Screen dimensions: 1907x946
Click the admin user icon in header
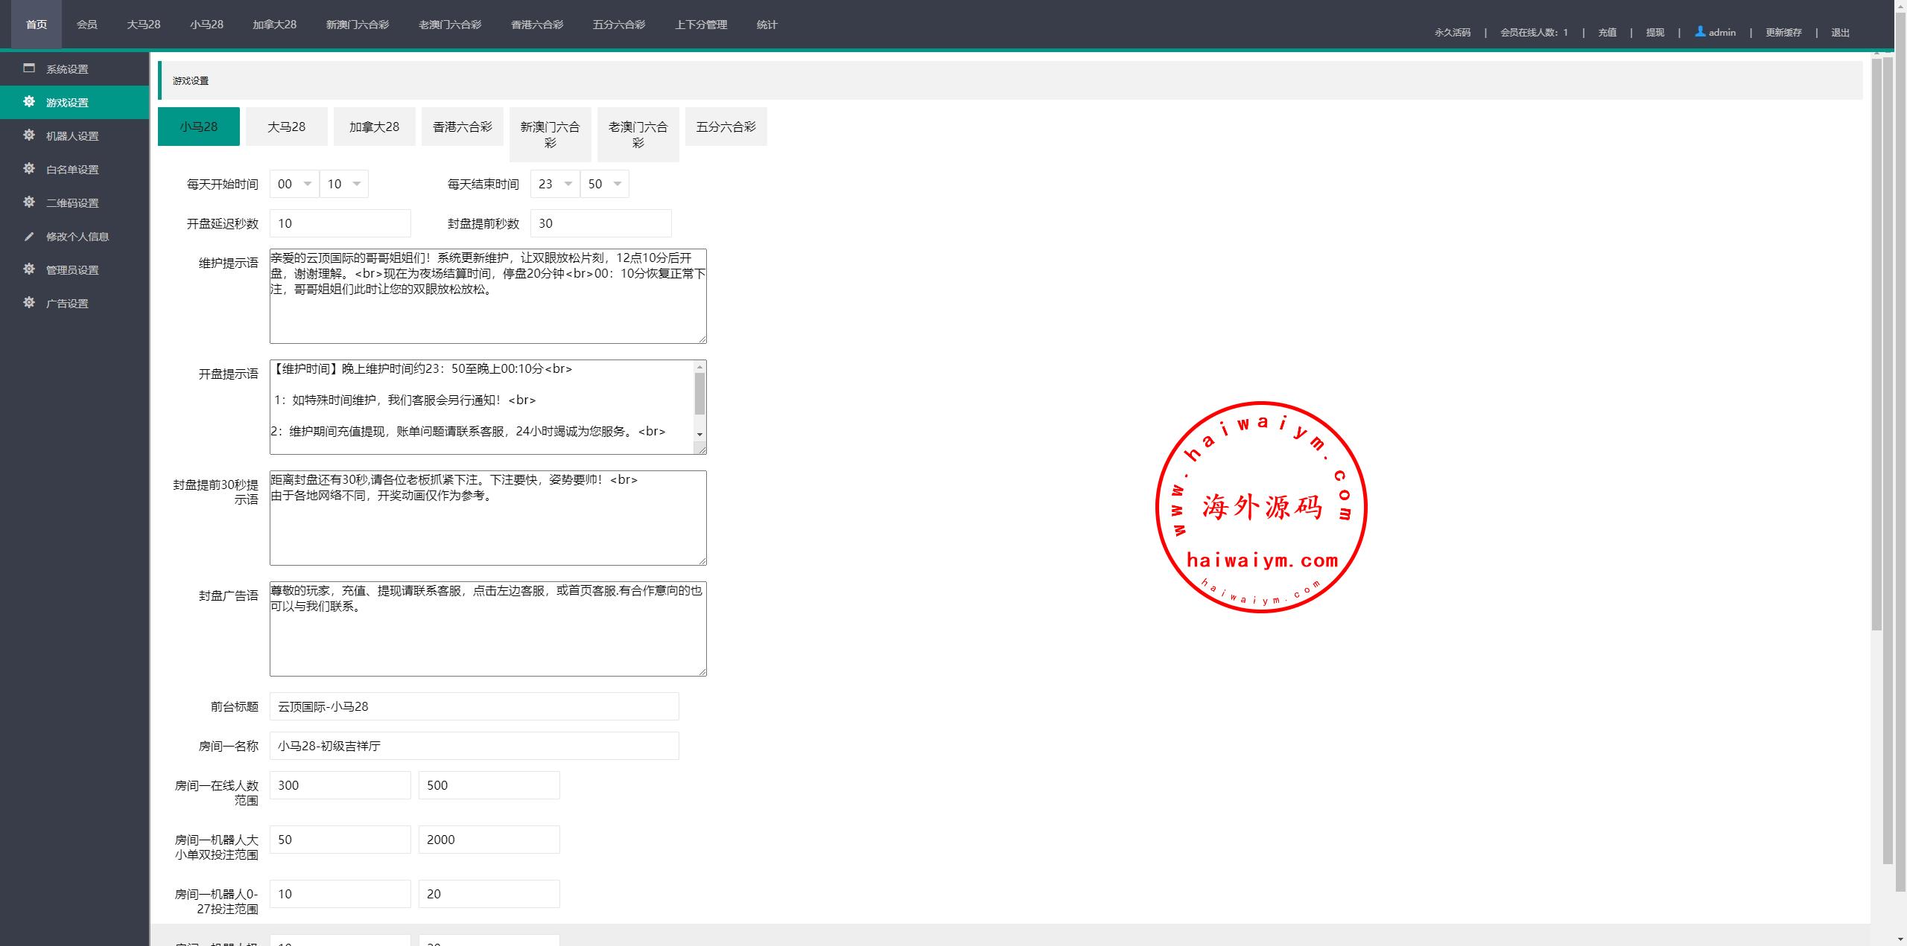point(1700,31)
